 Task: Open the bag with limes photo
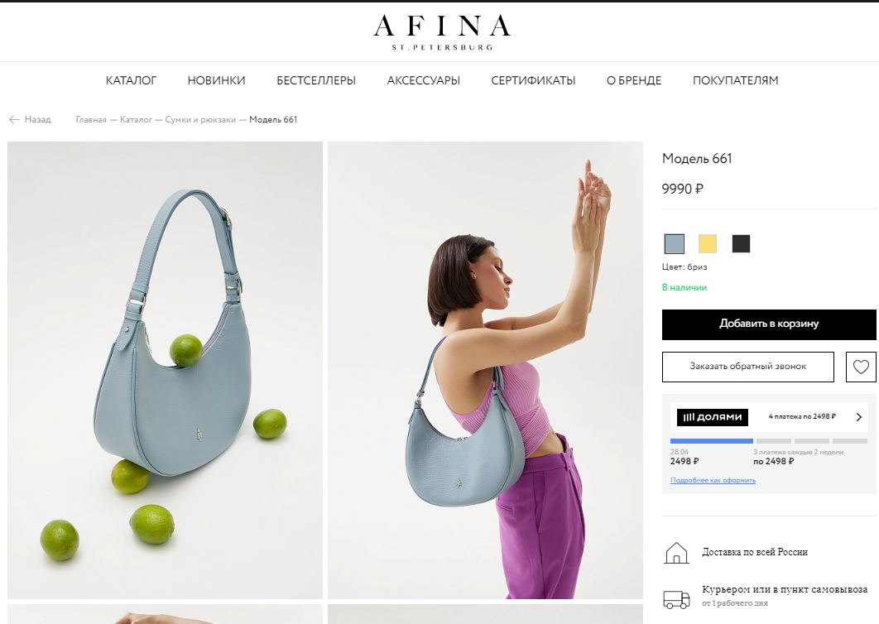[x=165, y=370]
